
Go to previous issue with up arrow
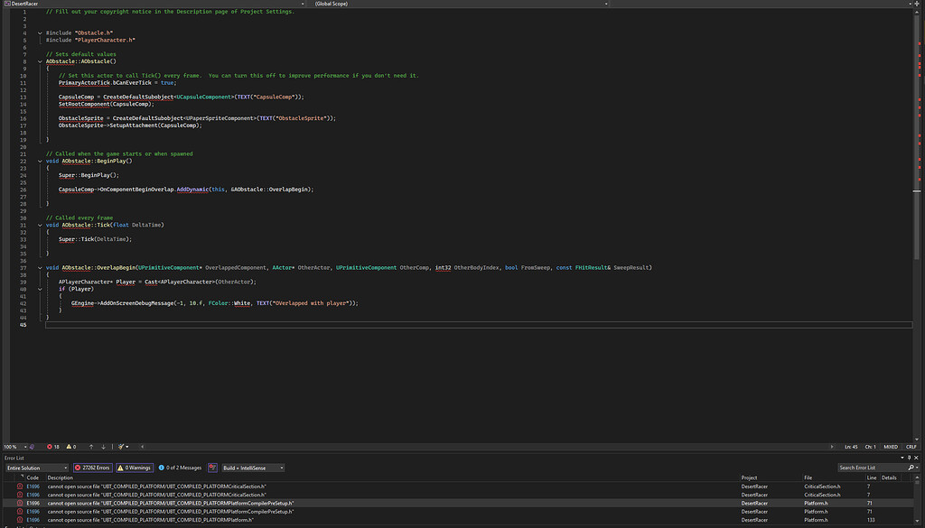point(91,447)
